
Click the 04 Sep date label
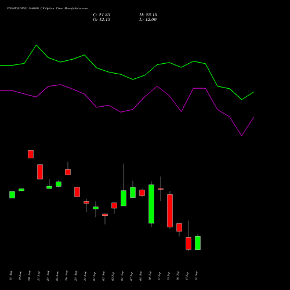(122, 276)
